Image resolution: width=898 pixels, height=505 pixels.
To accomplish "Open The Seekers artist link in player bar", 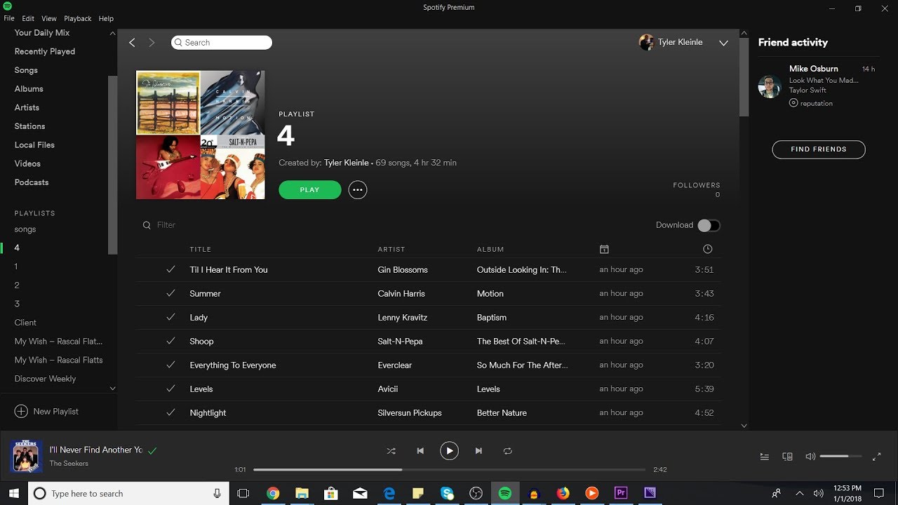I will click(x=69, y=464).
